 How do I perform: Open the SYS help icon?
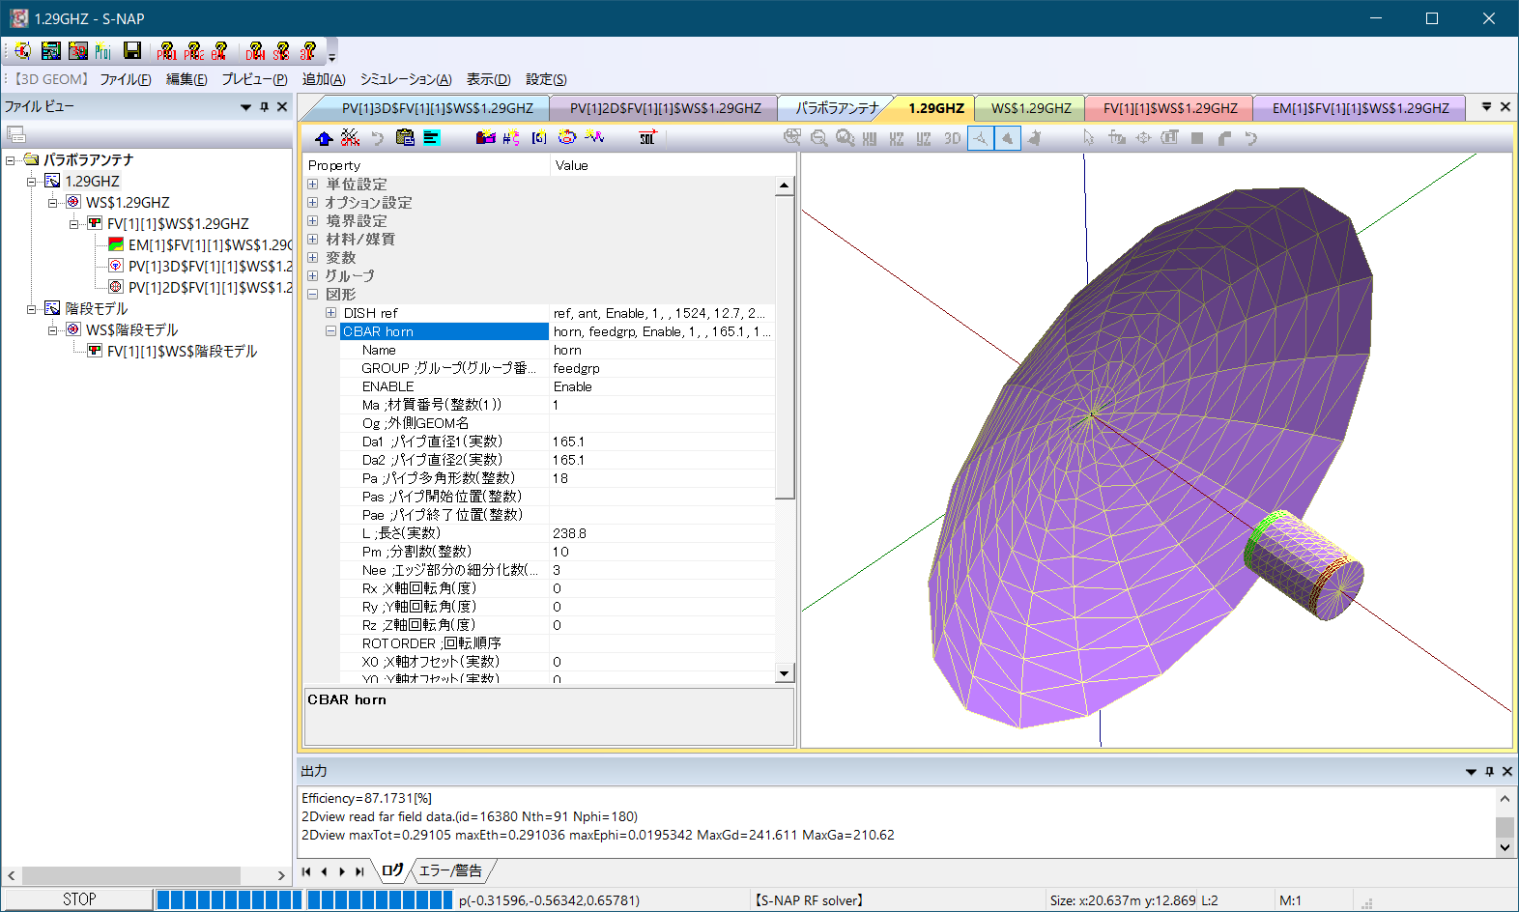281,51
